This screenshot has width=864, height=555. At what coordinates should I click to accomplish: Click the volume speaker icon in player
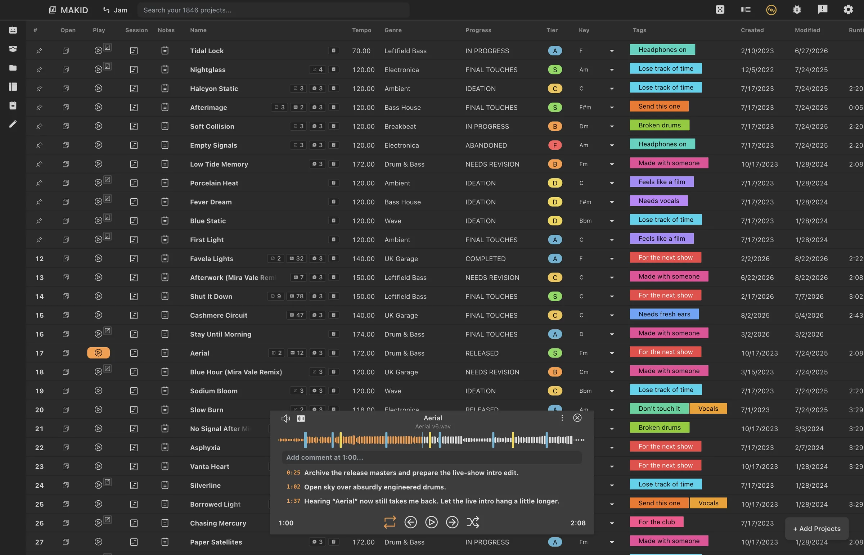[x=285, y=419]
